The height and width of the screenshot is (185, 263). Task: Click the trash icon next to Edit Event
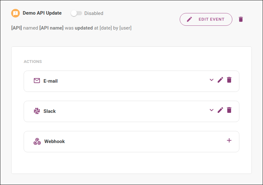click(x=241, y=19)
